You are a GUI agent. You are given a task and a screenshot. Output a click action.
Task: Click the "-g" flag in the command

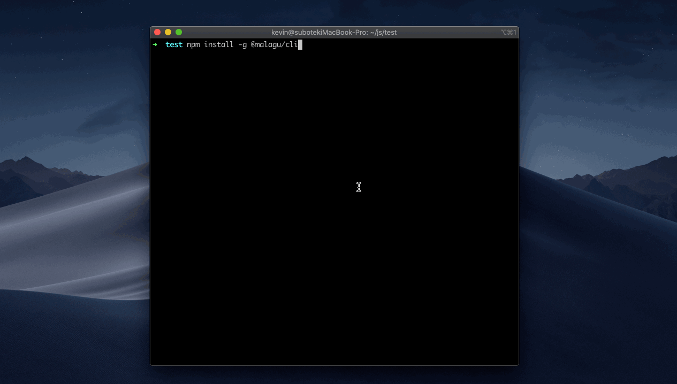242,44
